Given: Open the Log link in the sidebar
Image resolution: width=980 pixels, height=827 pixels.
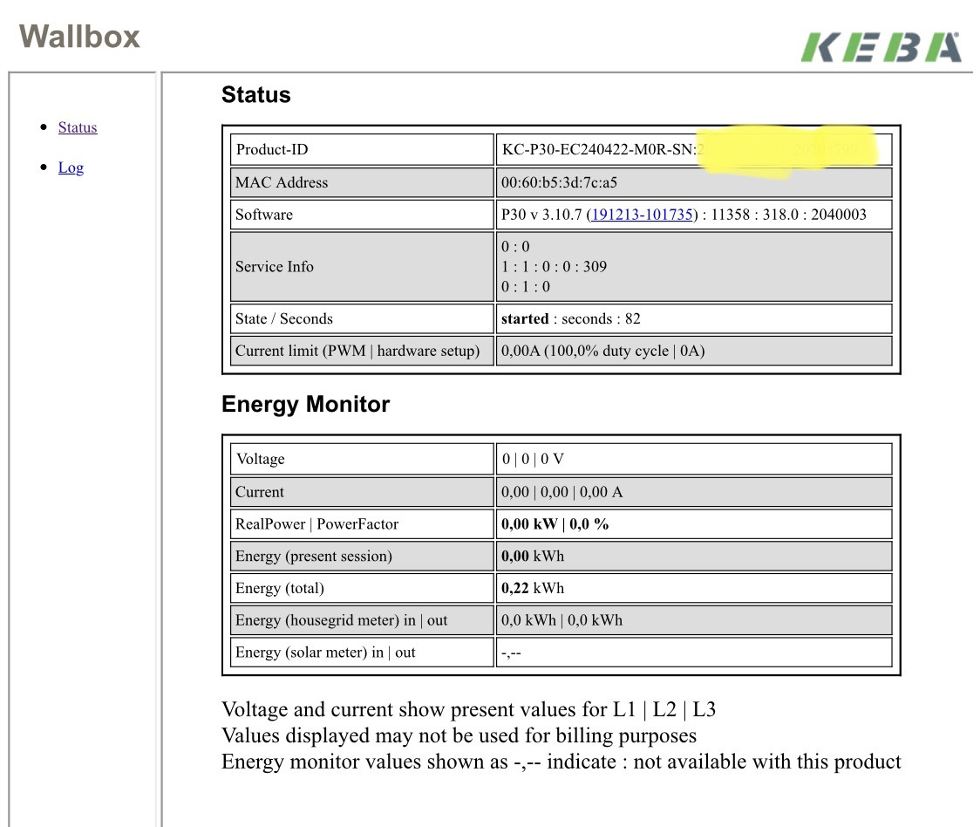Looking at the screenshot, I should pos(71,167).
